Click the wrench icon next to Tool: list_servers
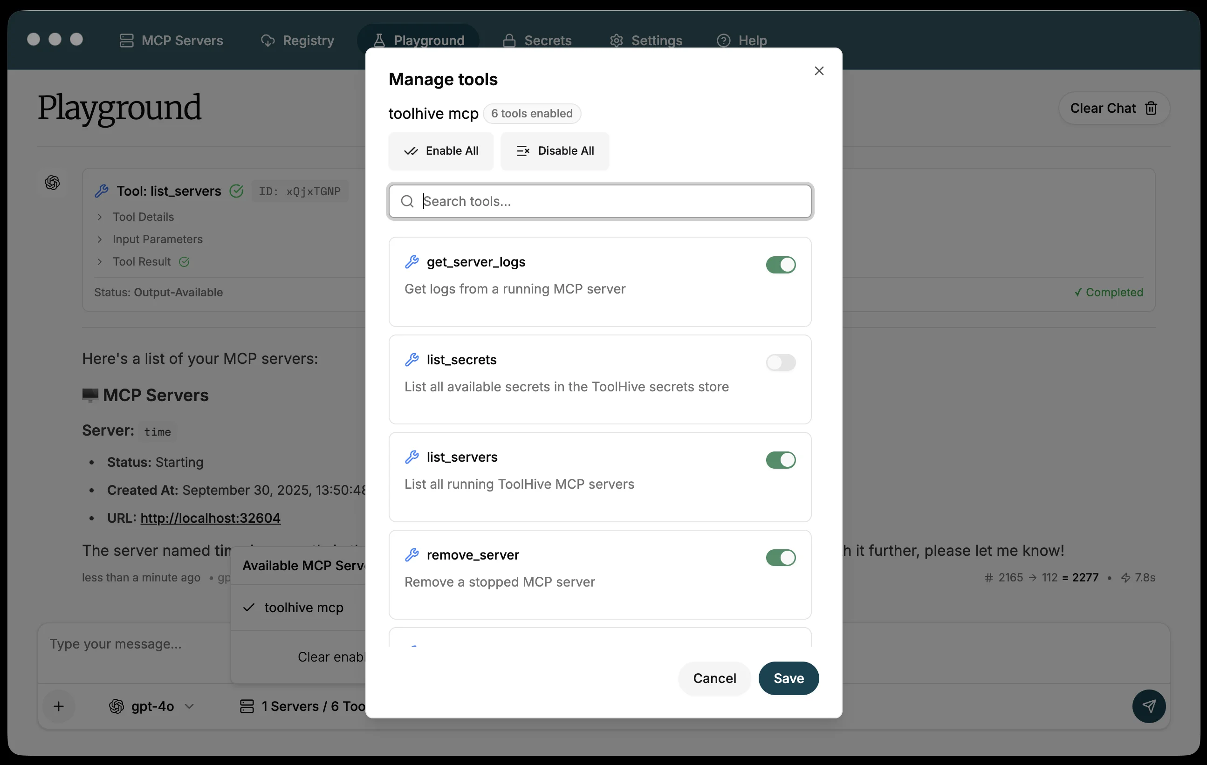Viewport: 1207px width, 765px height. tap(102, 191)
